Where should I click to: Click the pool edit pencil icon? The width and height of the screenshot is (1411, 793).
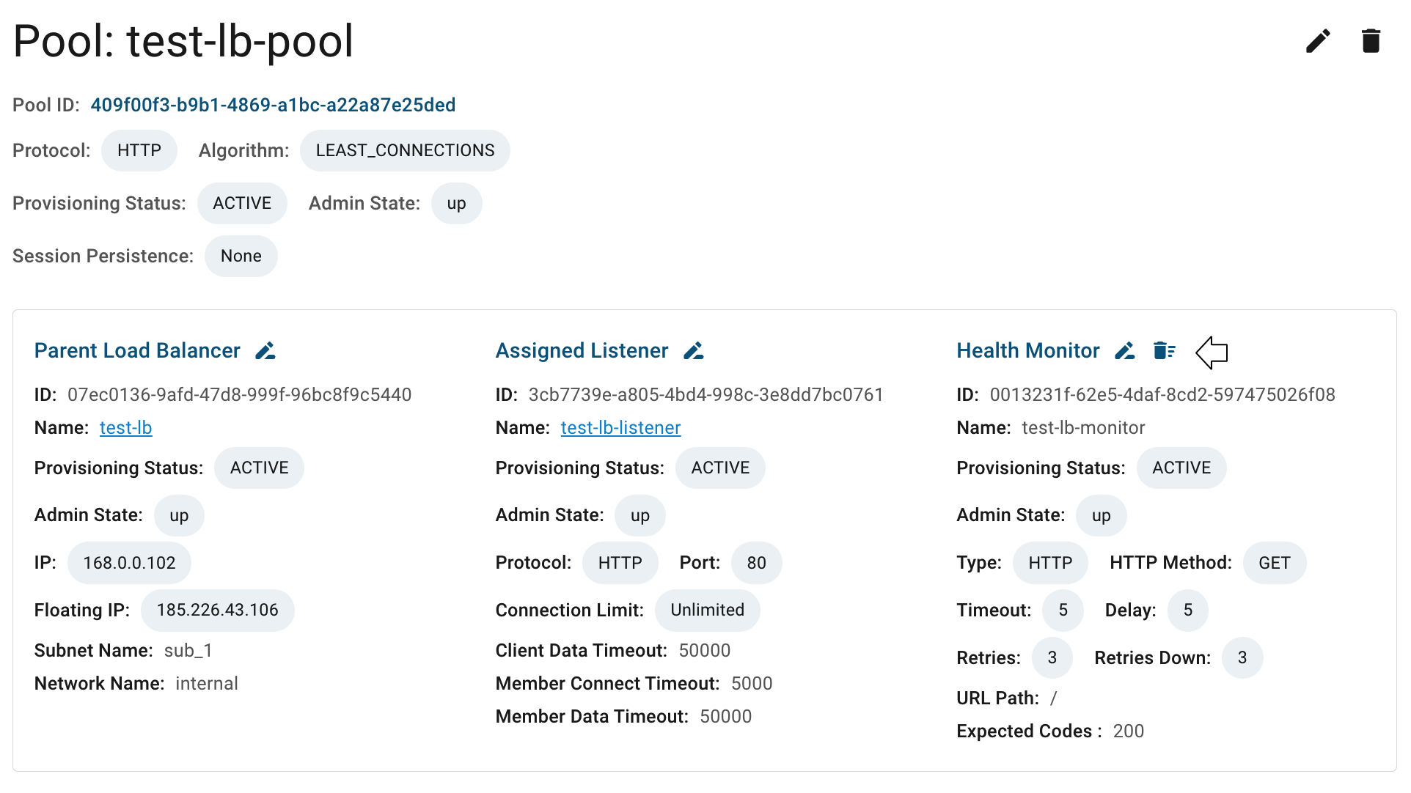tap(1318, 41)
